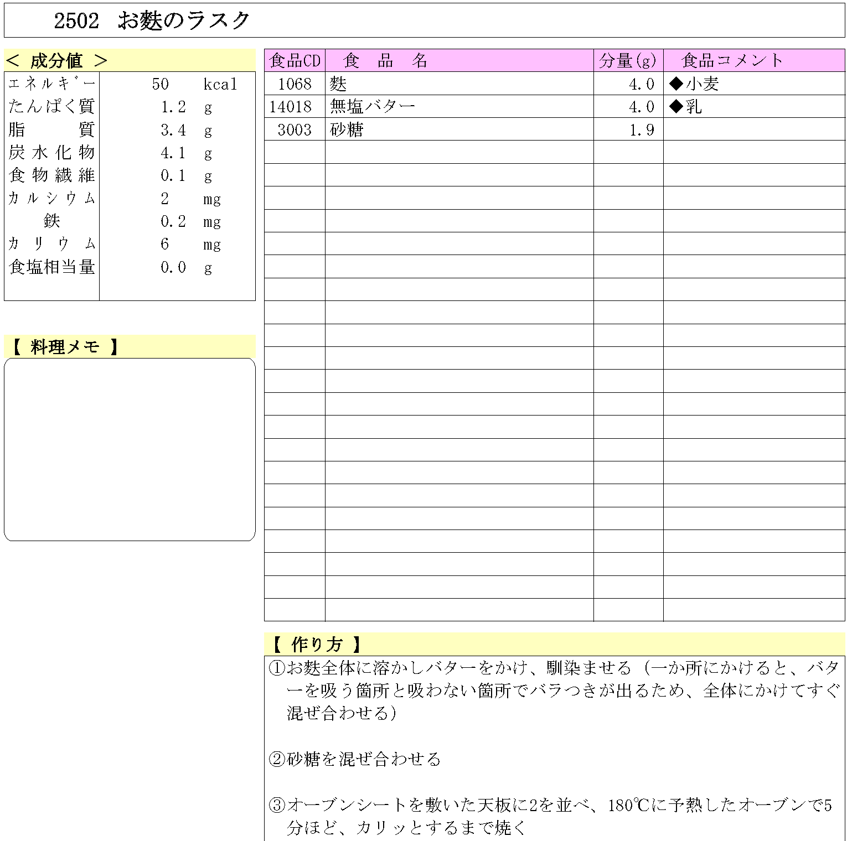
Task: Click the 食品コメント column header
Action: (732, 60)
